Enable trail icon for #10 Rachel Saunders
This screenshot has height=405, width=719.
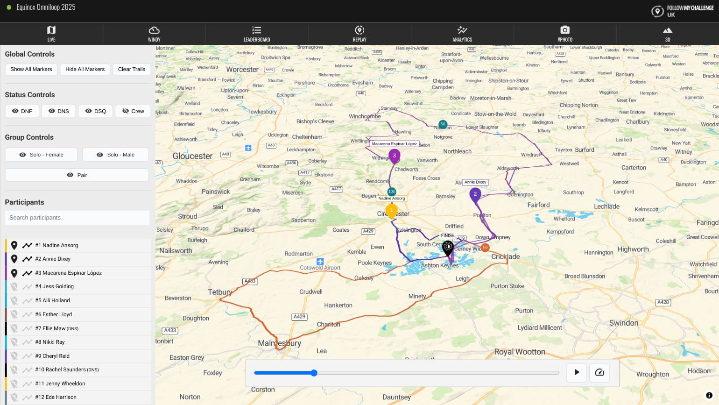point(27,369)
